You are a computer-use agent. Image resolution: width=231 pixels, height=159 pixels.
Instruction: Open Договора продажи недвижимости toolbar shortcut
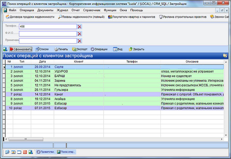[x=30, y=17]
